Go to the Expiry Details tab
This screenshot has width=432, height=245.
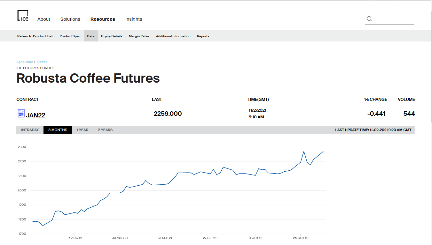[x=112, y=36]
